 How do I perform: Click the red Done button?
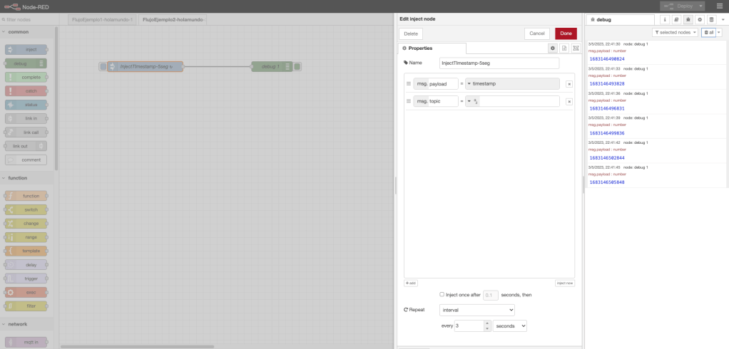(x=566, y=33)
